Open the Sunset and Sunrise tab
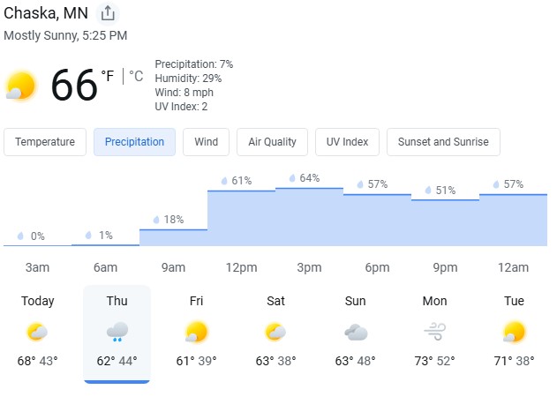The width and height of the screenshot is (557, 397). pos(443,142)
